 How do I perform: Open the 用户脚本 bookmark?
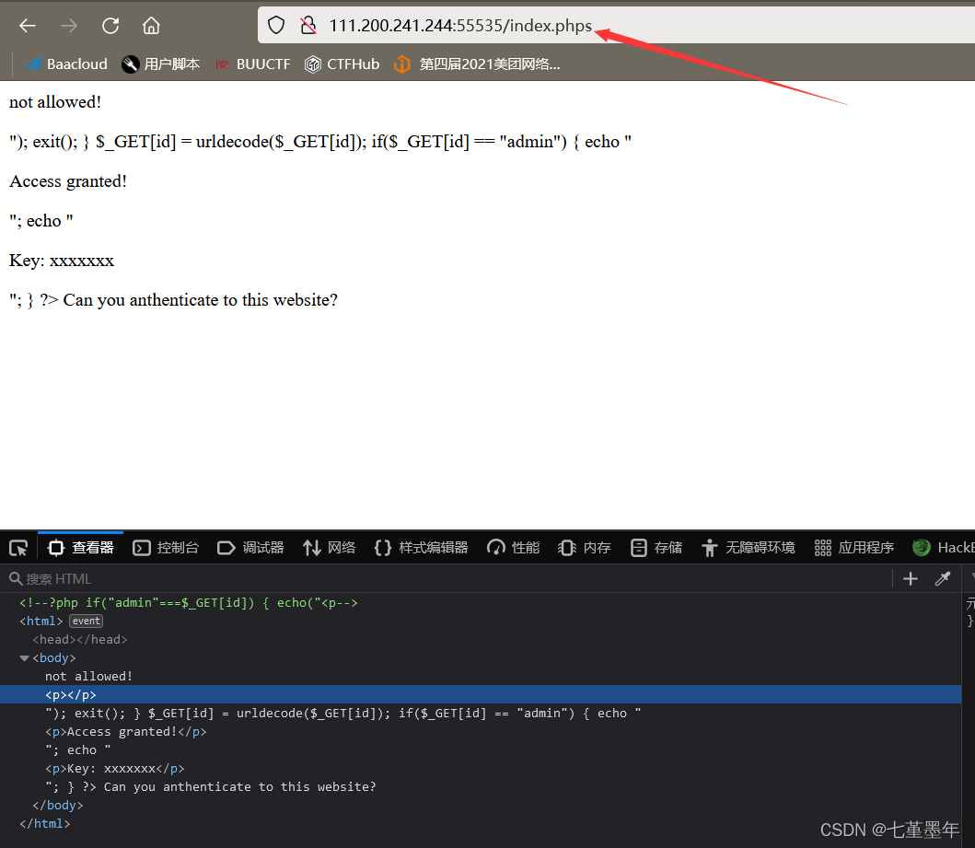(x=161, y=64)
